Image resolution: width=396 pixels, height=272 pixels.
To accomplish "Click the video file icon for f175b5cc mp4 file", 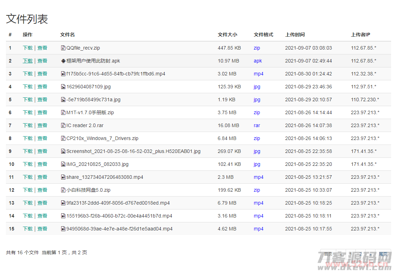I will pos(63,73).
